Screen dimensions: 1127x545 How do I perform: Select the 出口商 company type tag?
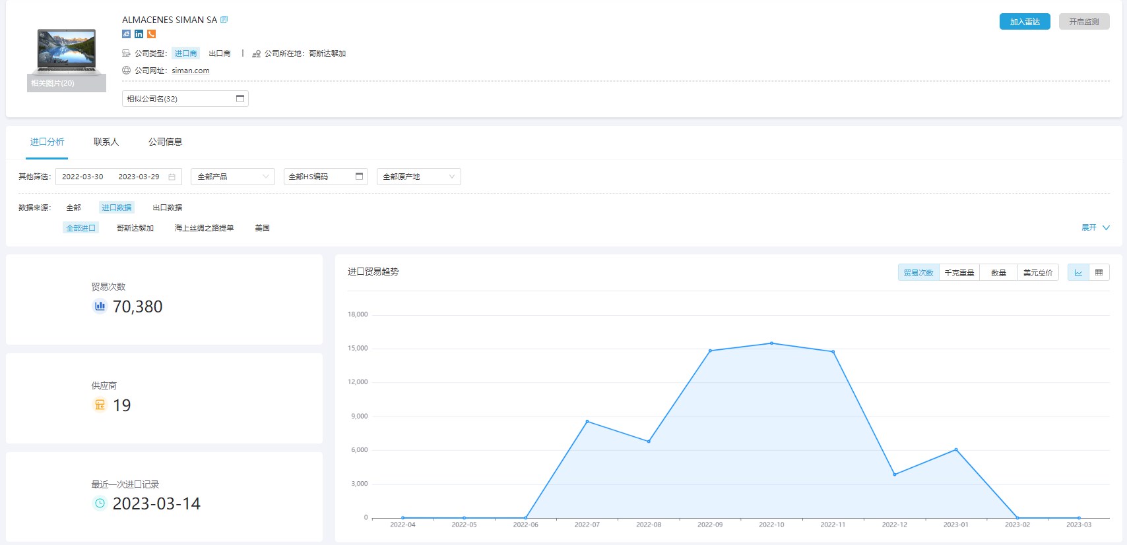[220, 53]
